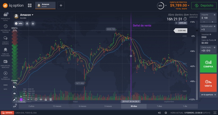Image resolution: width=218 pixels, height=115 pixels.
Task: Open Análisis del Mercado panel
Action: click(5, 64)
